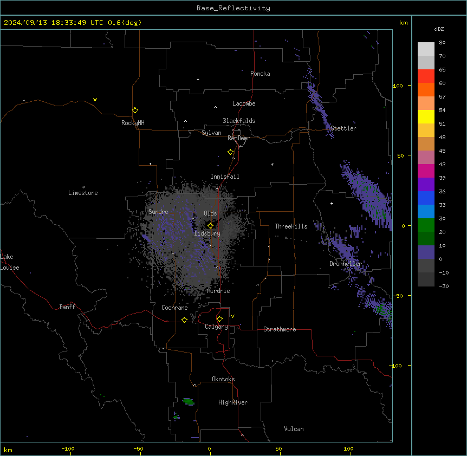Click the -30 value at legend bottom

point(444,286)
